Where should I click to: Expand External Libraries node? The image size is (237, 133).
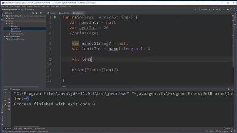[4, 37]
